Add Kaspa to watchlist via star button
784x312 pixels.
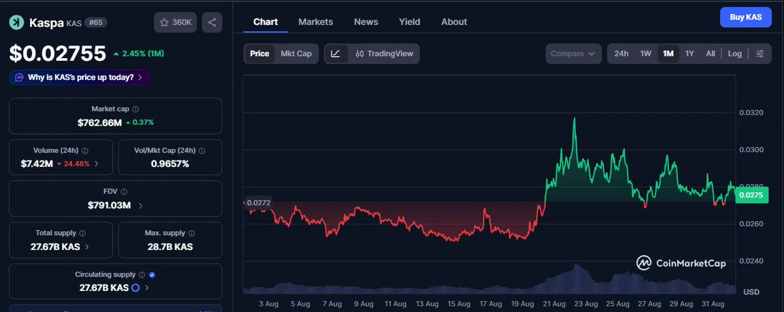point(175,22)
